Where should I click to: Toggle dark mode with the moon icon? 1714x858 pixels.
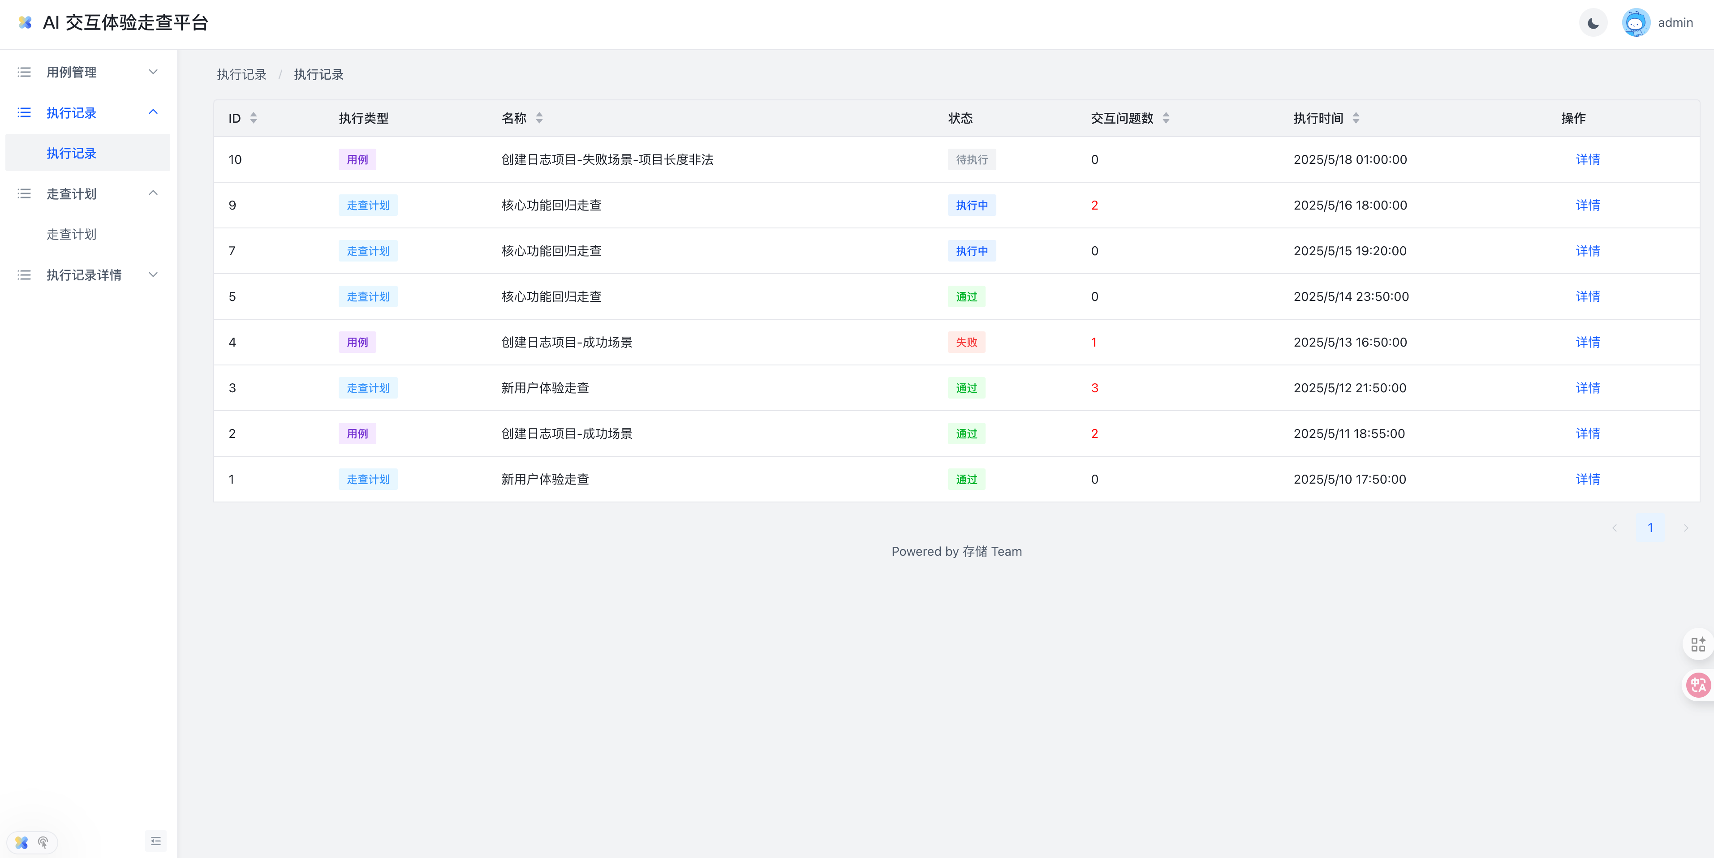1593,23
